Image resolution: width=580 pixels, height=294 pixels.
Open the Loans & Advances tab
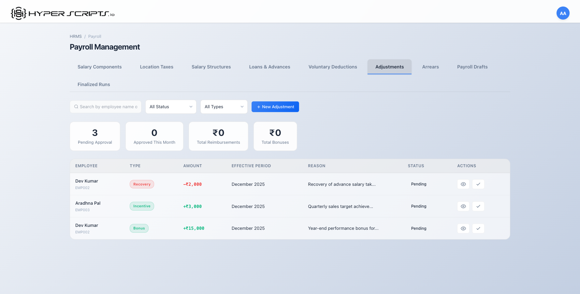[269, 67]
